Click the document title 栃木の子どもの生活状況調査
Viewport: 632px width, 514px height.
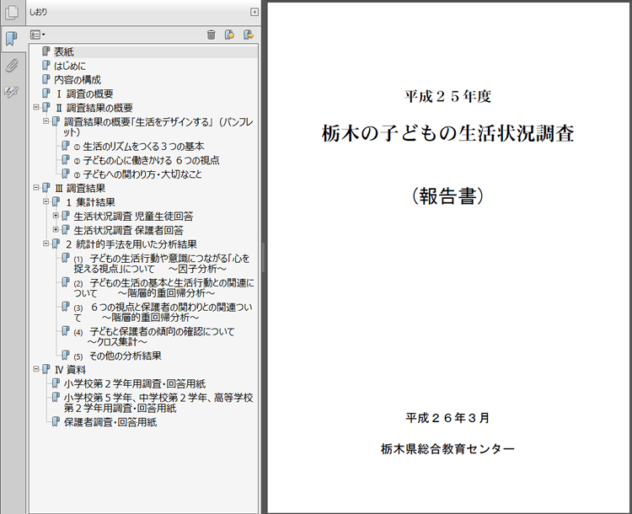pyautogui.click(x=447, y=135)
